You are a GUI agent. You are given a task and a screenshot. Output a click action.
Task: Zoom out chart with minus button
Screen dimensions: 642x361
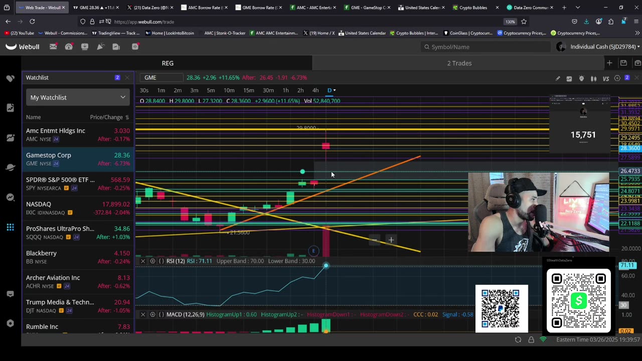coord(375,240)
